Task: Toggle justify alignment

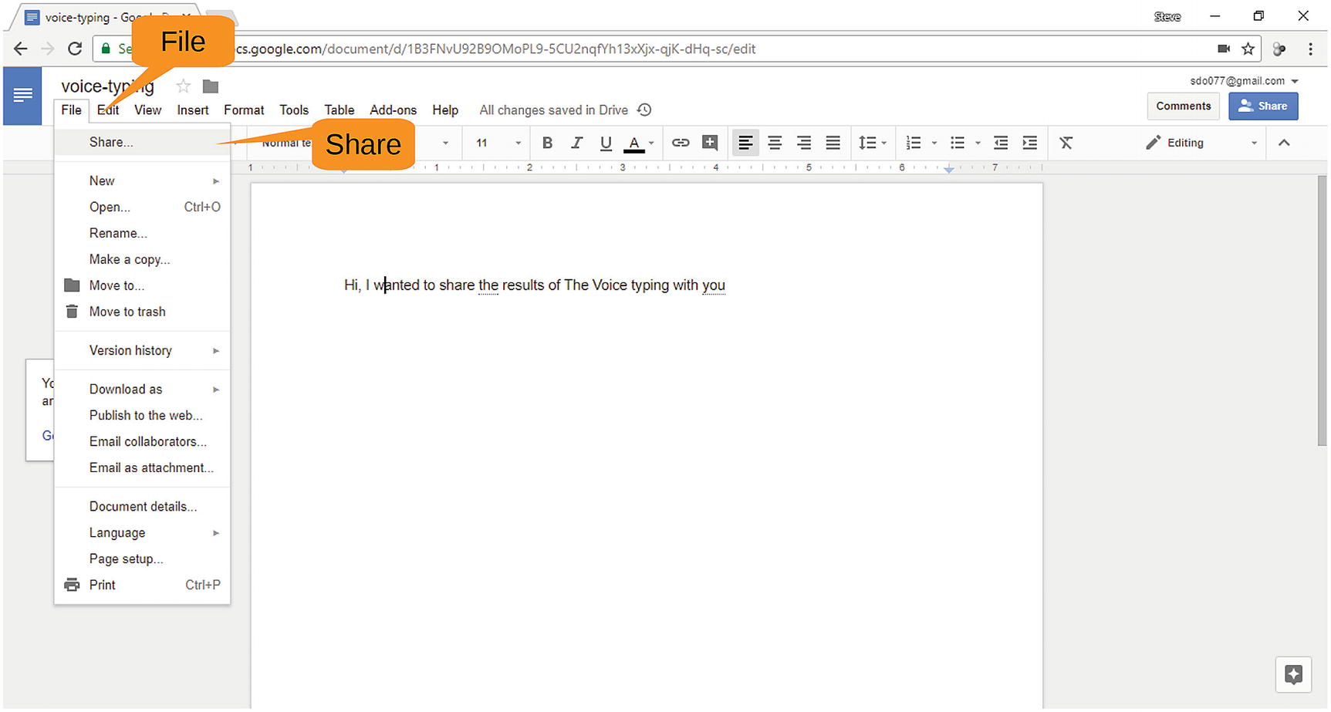Action: pyautogui.click(x=833, y=143)
